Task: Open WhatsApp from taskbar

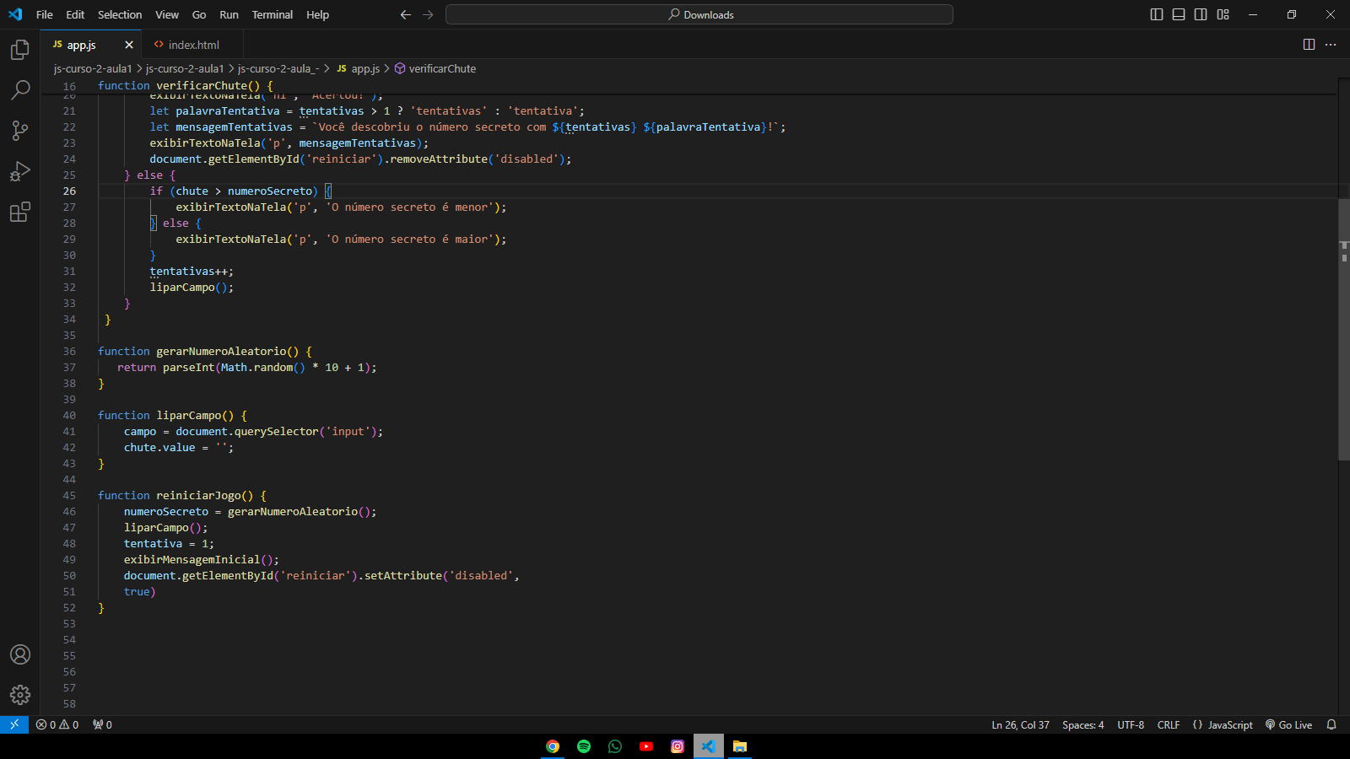Action: tap(615, 746)
